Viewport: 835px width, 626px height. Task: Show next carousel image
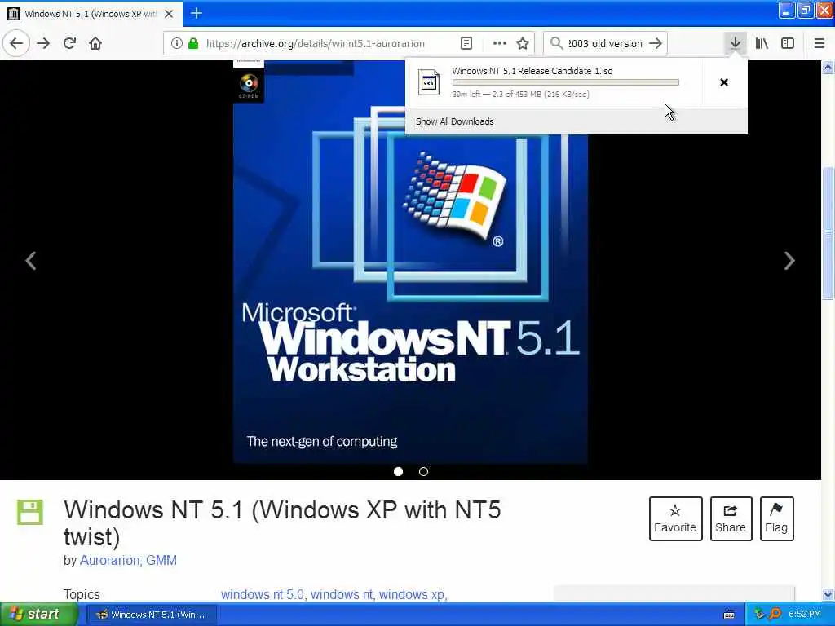coord(789,260)
